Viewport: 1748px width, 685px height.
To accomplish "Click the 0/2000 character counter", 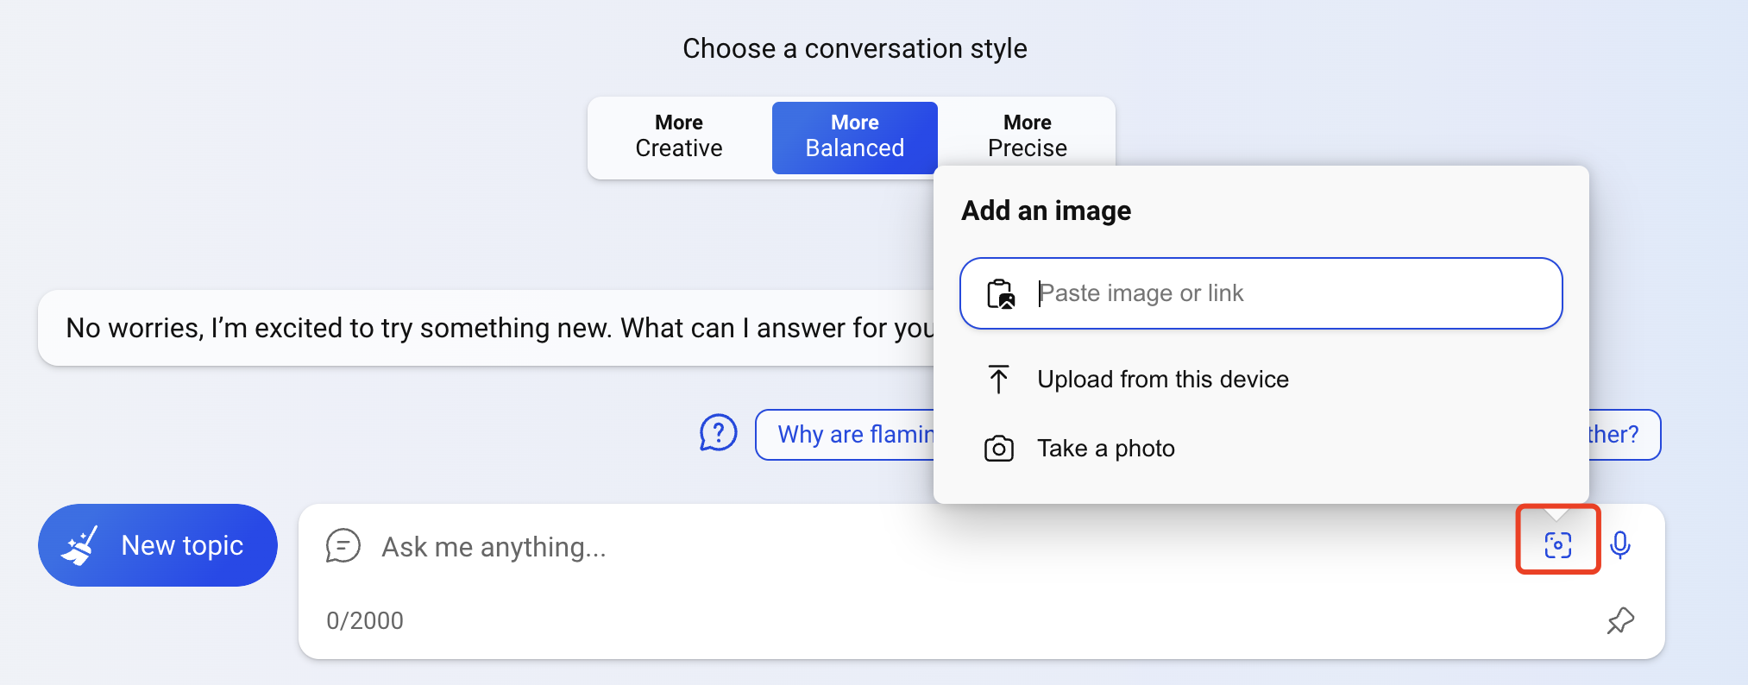I will point(365,620).
